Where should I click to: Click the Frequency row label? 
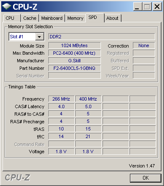click(x=33, y=99)
